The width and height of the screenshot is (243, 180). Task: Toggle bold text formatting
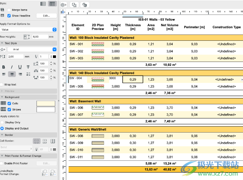pyautogui.click(x=4, y=67)
